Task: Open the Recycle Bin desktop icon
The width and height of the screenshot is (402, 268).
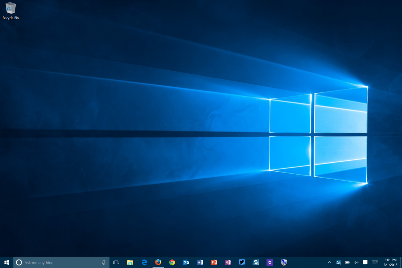Action: (11, 10)
